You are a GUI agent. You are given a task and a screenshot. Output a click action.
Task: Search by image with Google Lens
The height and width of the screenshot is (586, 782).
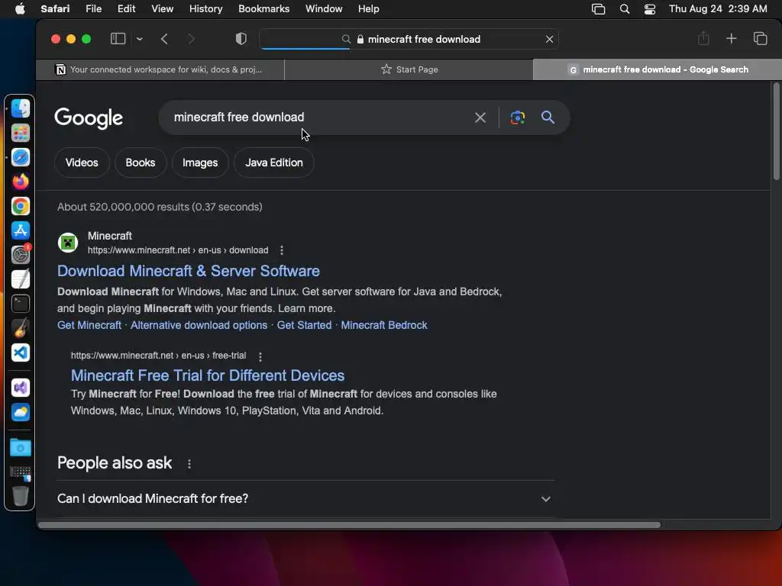click(x=517, y=118)
